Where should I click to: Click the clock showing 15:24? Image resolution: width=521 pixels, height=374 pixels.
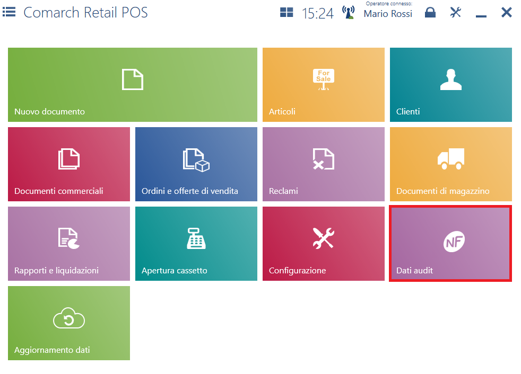pos(318,13)
